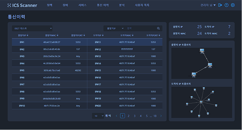Viewport: 242px width, 130px height.
Task: Click ff:ff:ff:ff:ff:ff destination MAC cell
Action: point(127,49)
